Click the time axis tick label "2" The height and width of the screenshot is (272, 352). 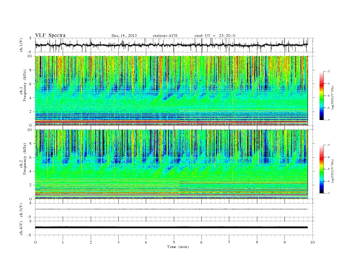(x=91, y=242)
